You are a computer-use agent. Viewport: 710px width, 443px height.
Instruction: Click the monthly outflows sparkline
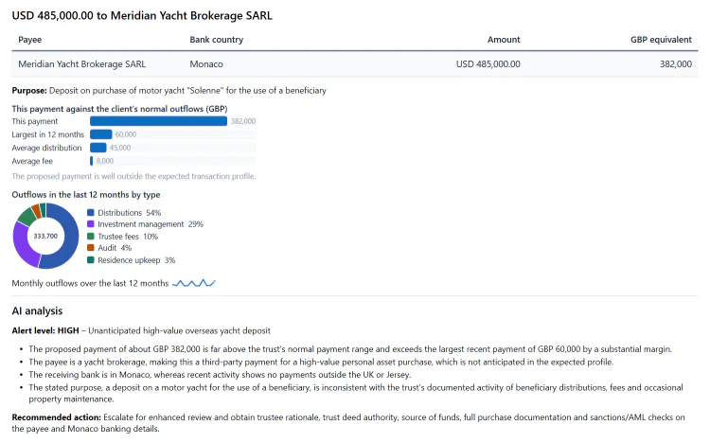pos(194,283)
